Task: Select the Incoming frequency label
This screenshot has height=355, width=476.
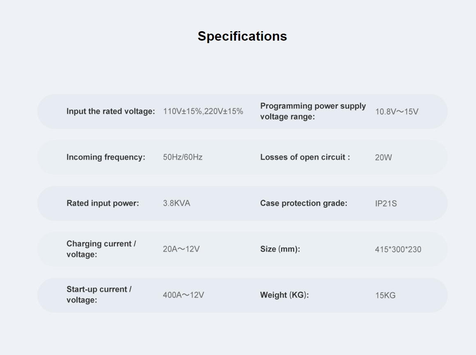Action: (106, 157)
